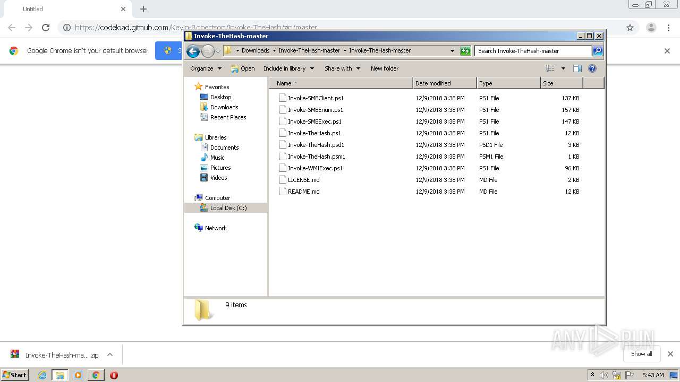Select the LICENSE.md file
The image size is (680, 382).
coord(303,180)
